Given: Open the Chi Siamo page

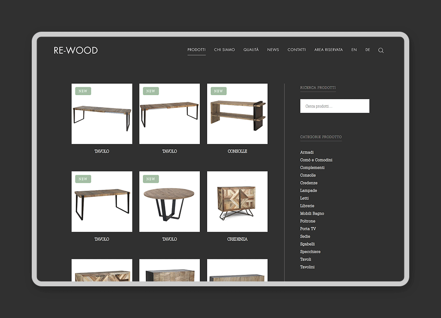Looking at the screenshot, I should 224,50.
